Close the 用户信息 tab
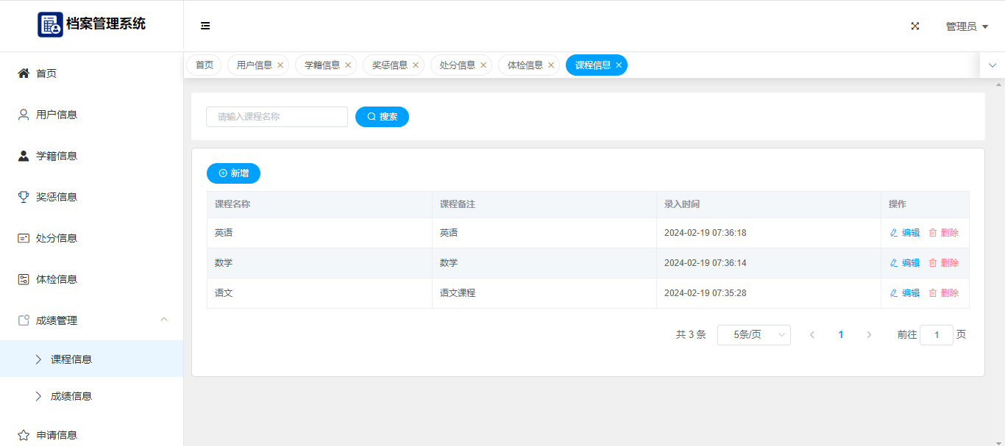 [x=280, y=65]
